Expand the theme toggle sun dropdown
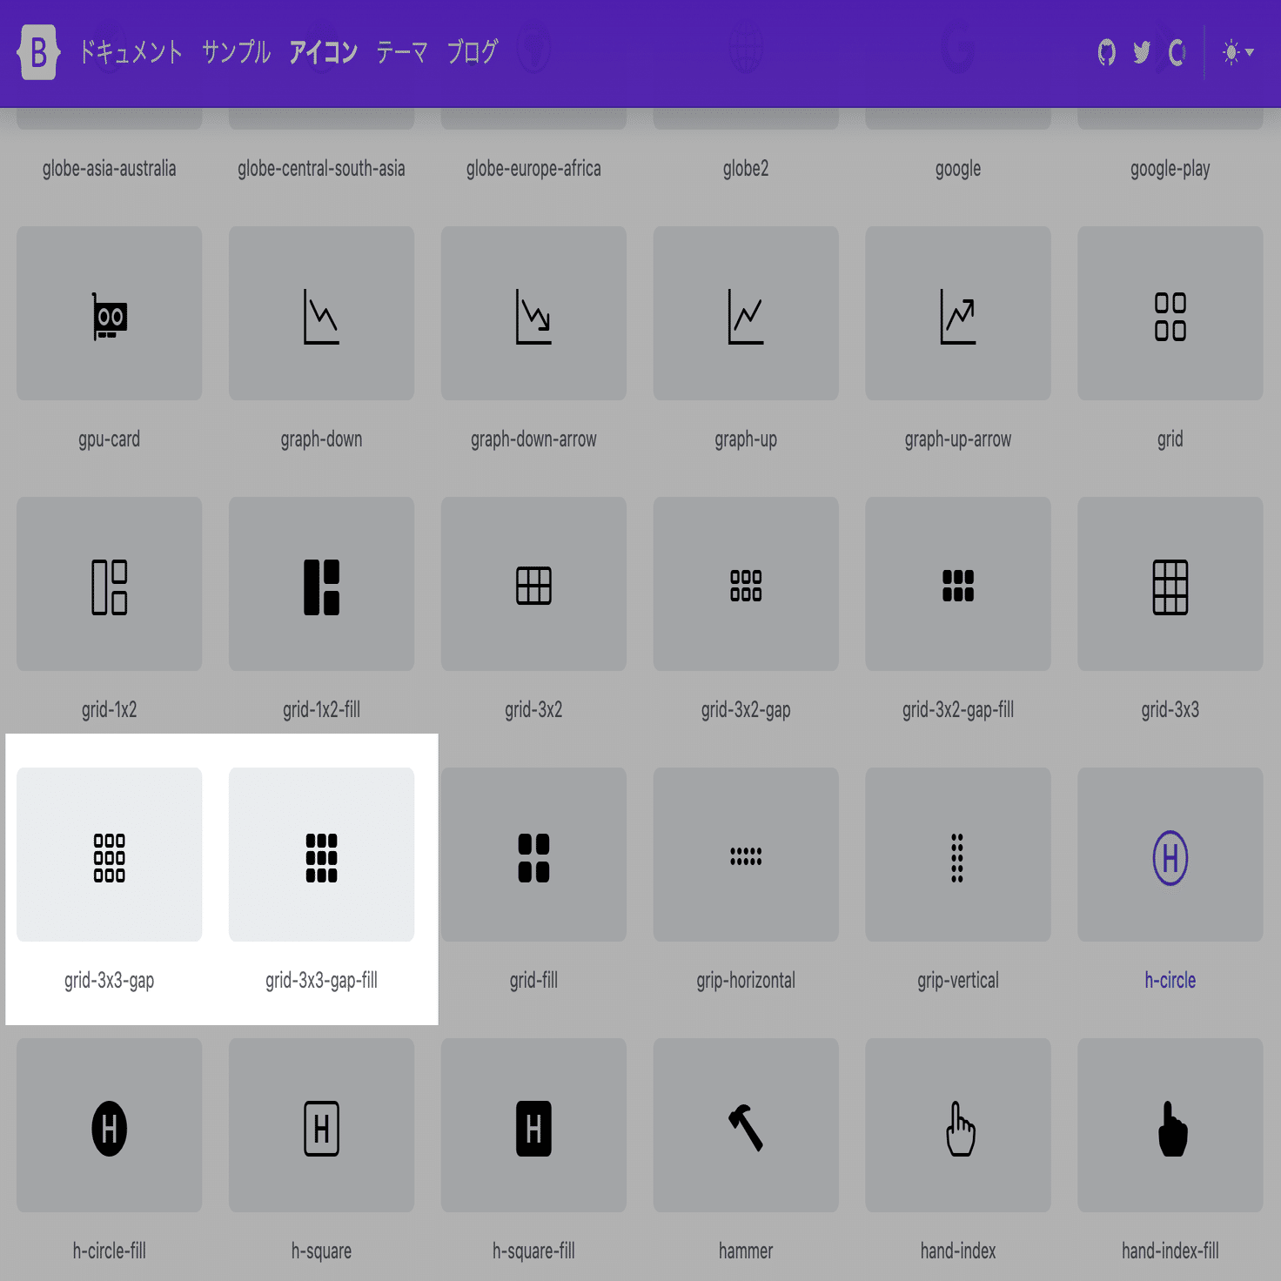This screenshot has width=1281, height=1281. click(1238, 52)
